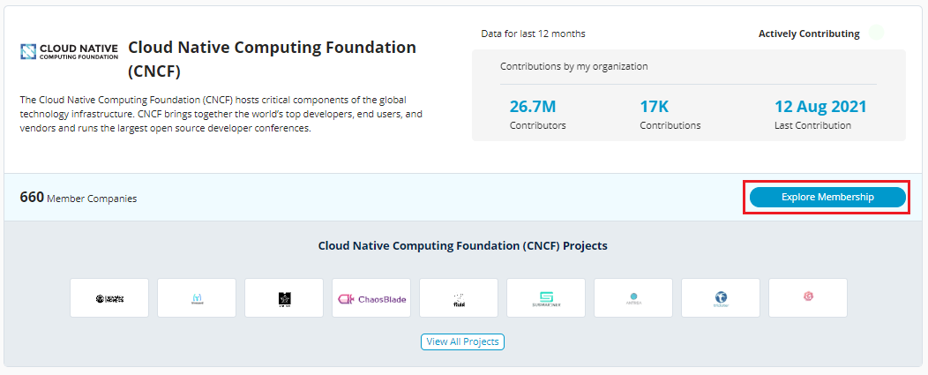The width and height of the screenshot is (928, 375).
Task: Click the Cloud Native Computing Foundation logo
Action: (x=69, y=51)
